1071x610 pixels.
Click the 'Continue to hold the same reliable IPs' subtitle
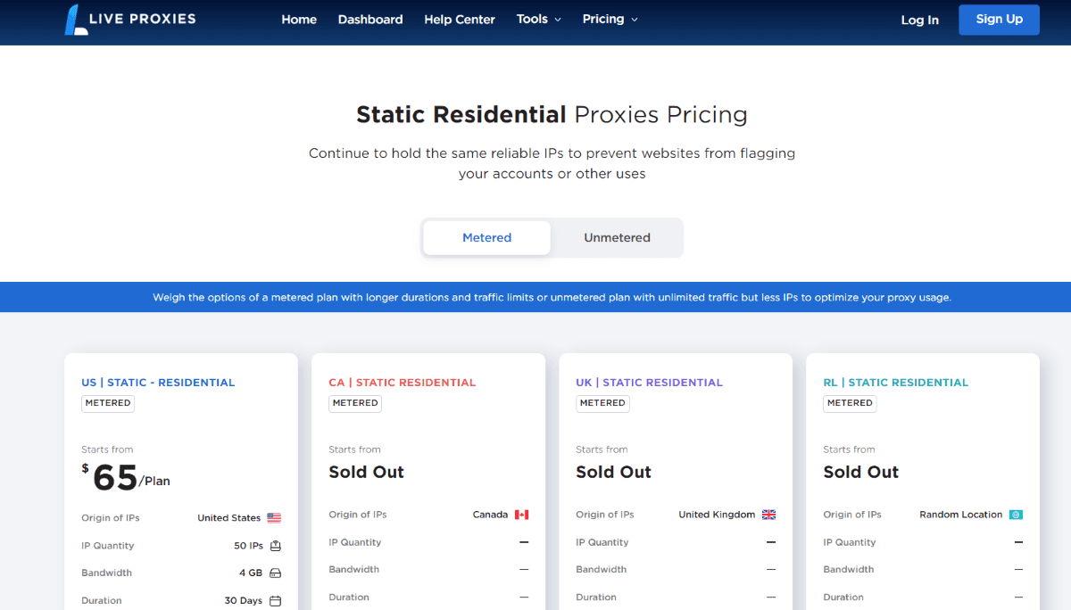(552, 163)
